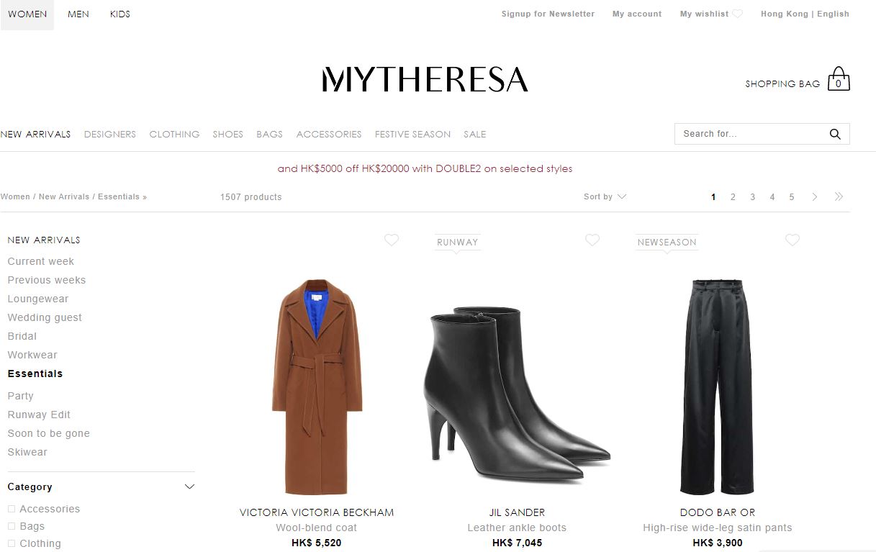Click the My wishlist heart icon

(x=737, y=14)
